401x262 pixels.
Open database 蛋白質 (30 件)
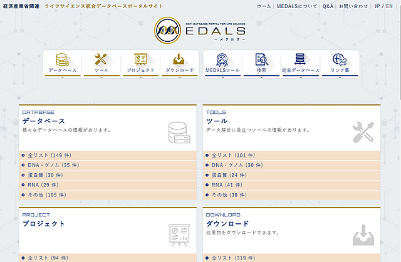tap(108, 175)
